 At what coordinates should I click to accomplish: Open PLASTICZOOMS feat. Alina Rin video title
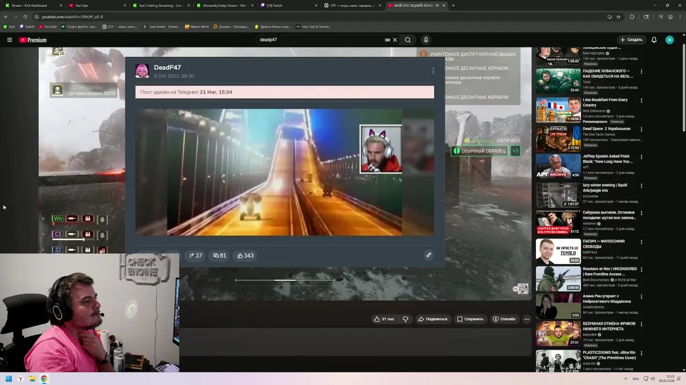coord(609,355)
